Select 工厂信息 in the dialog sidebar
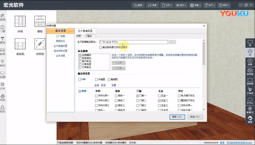This screenshot has height=145, width=255. 61,36
